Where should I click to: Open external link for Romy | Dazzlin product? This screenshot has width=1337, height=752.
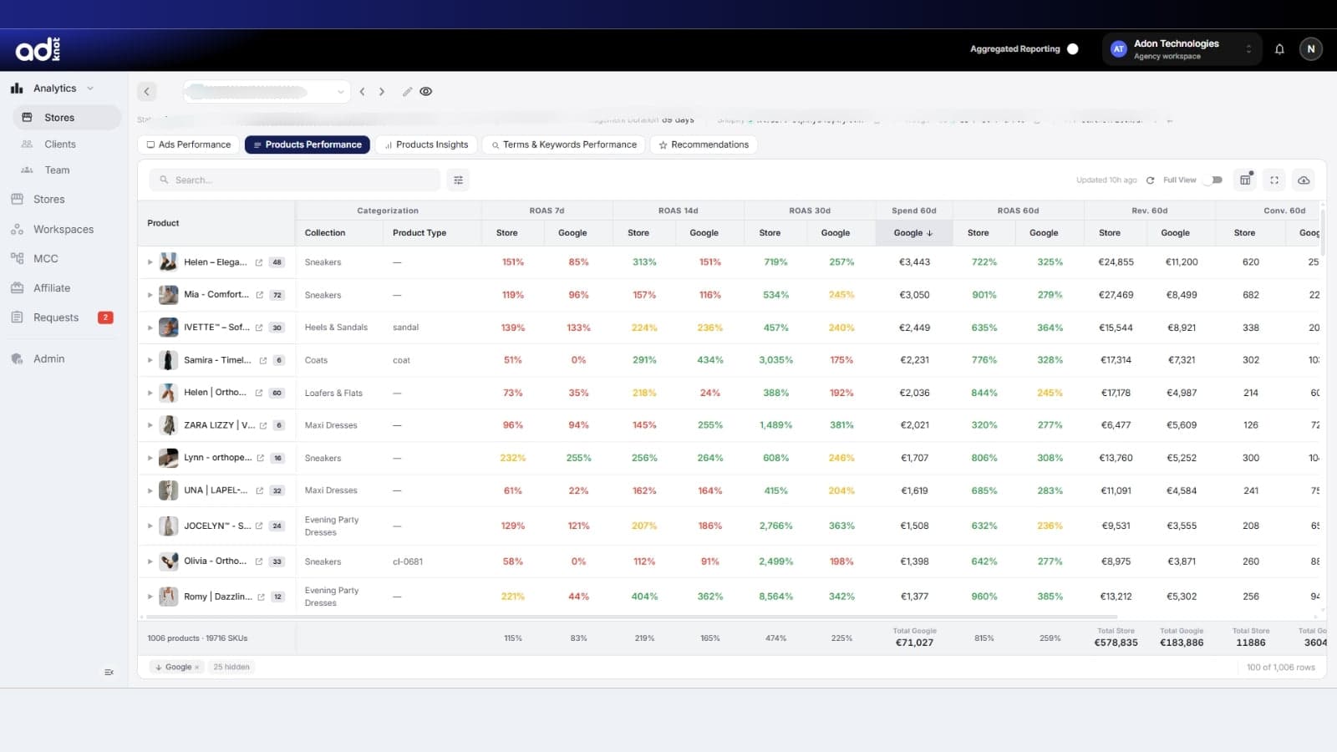click(262, 597)
